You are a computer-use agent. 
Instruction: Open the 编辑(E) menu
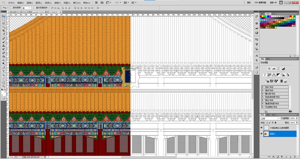point(21,3)
